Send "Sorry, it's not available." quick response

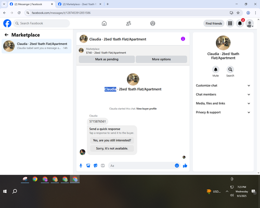[112, 148]
